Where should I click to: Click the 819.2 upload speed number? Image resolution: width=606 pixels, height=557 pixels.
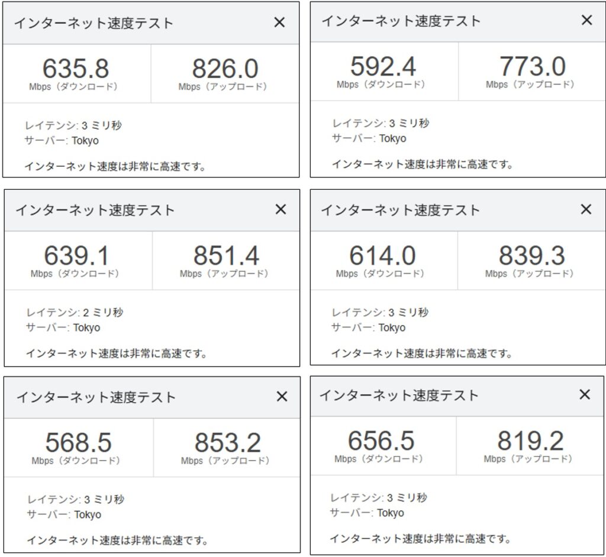(x=530, y=441)
